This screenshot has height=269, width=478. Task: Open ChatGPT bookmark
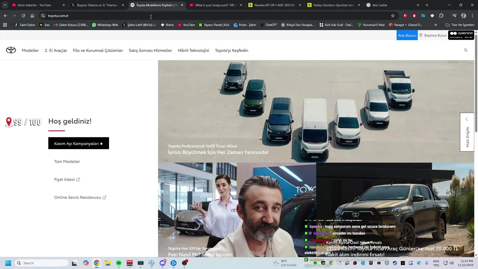click(x=269, y=25)
